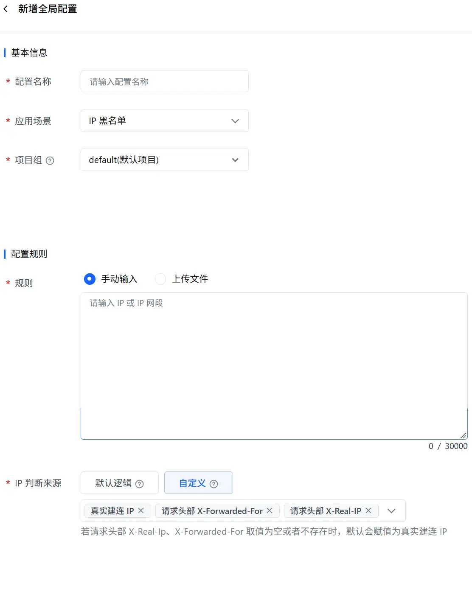This screenshot has width=472, height=592.
Task: Select the 手动输入 radio option
Action: coord(90,279)
